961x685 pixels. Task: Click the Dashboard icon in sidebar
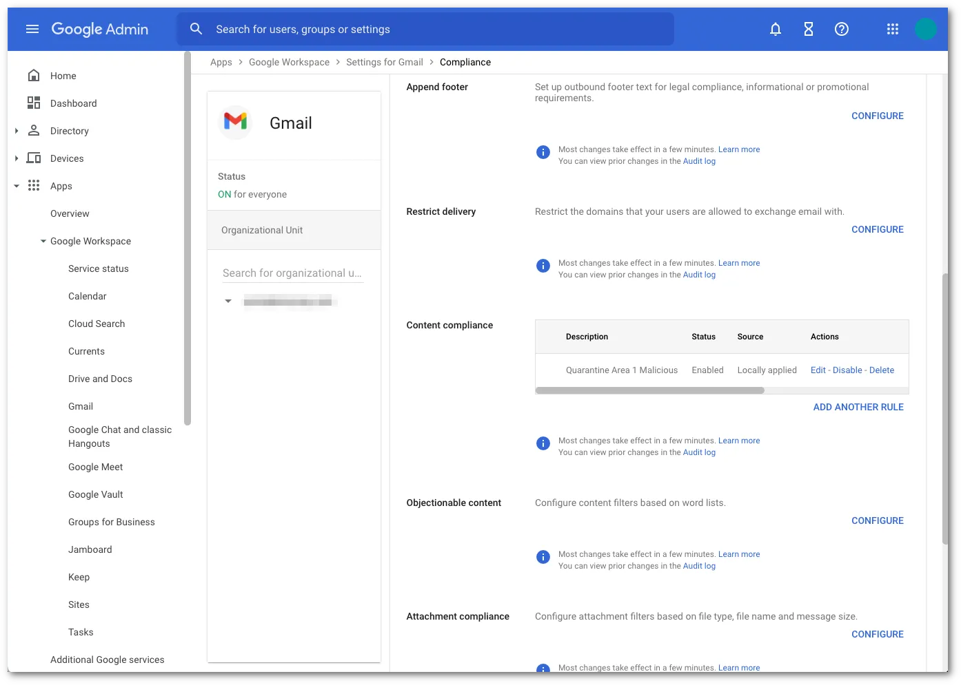click(x=34, y=103)
